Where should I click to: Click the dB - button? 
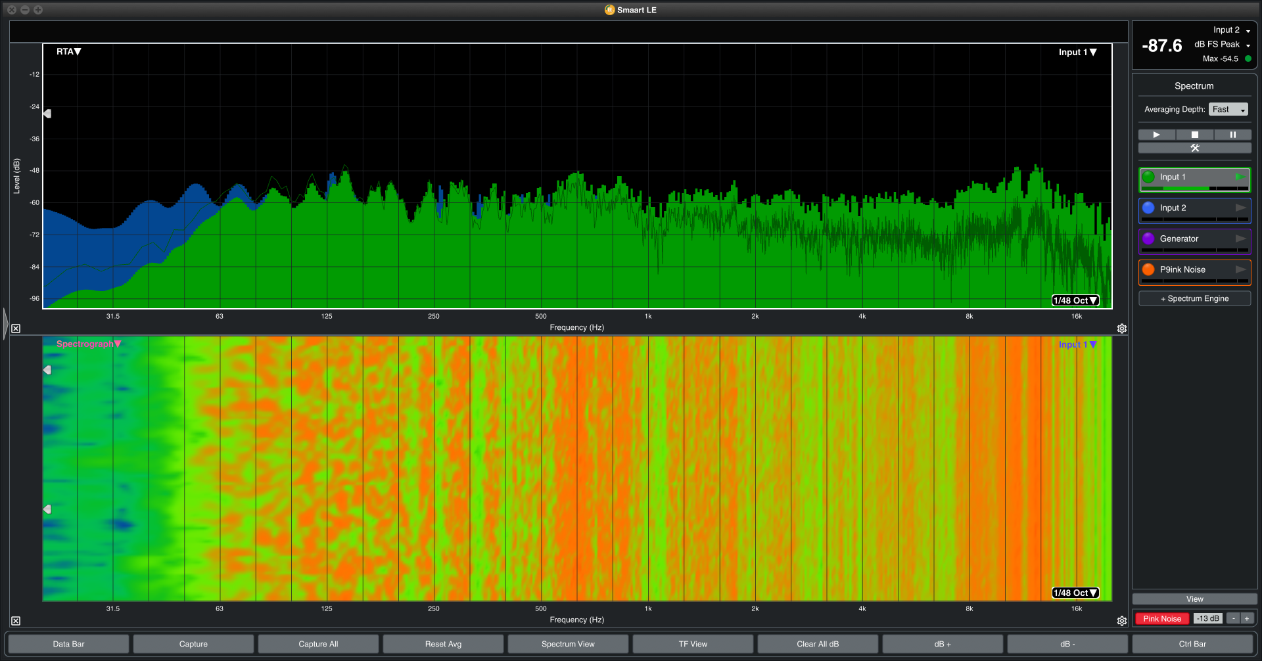point(1067,644)
